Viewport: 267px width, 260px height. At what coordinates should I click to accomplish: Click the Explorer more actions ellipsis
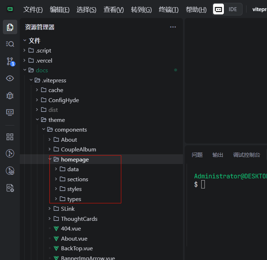(173, 27)
